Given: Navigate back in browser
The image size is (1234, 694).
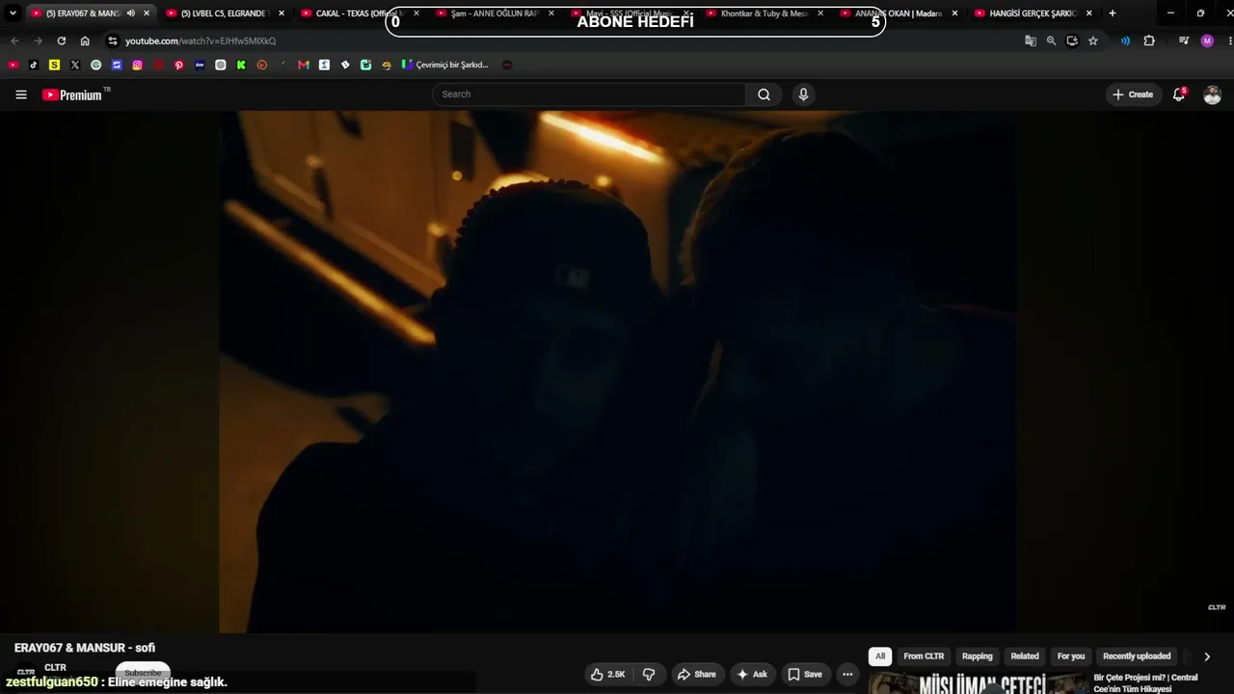Looking at the screenshot, I should [14, 40].
